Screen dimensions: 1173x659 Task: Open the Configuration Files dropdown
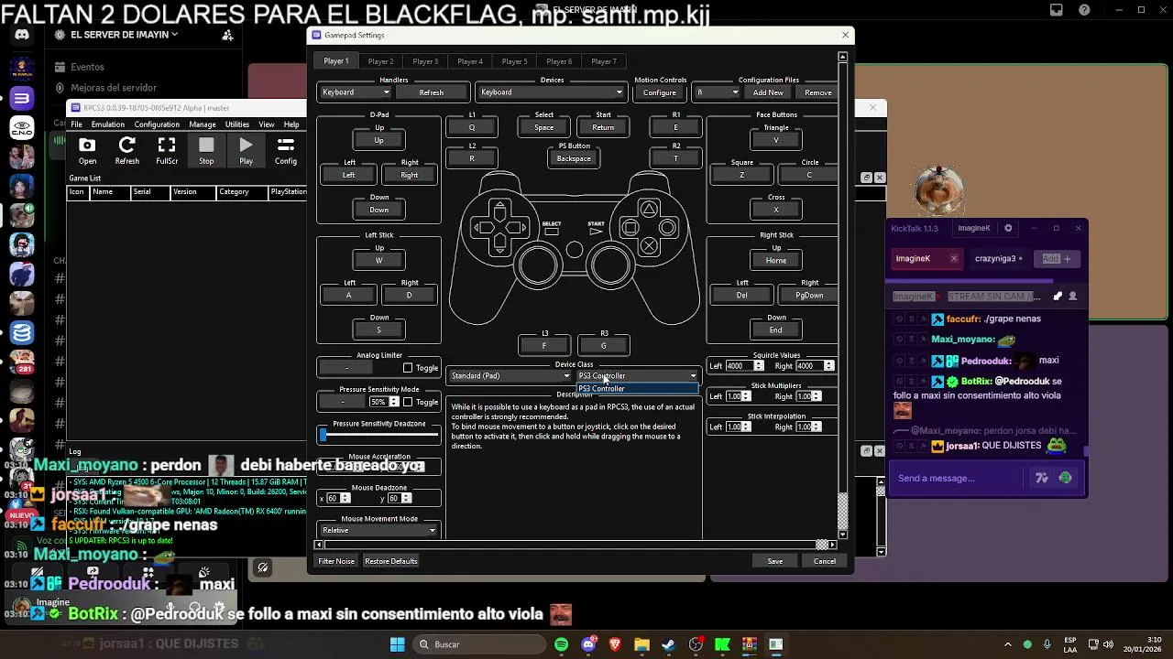(717, 92)
